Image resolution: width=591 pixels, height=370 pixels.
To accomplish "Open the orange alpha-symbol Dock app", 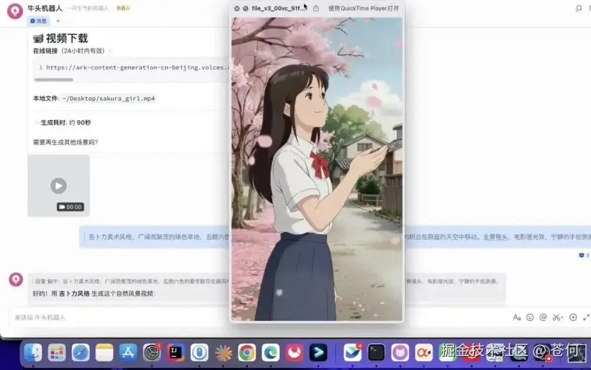I will (x=424, y=353).
